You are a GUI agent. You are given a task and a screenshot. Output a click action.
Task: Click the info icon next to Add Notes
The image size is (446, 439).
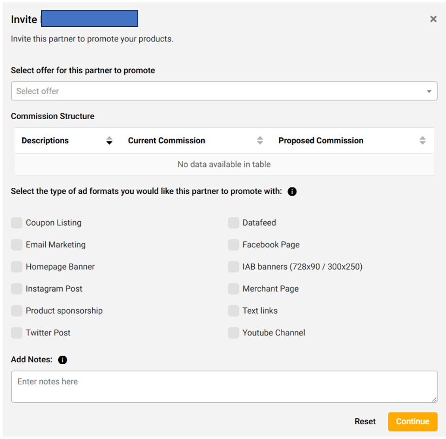click(62, 360)
